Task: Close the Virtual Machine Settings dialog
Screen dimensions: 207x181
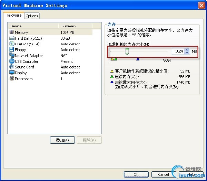Action: tap(201, 6)
